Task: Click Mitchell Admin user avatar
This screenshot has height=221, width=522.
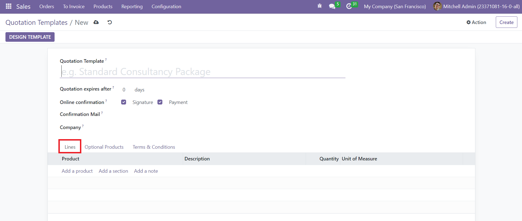Action: tap(437, 6)
